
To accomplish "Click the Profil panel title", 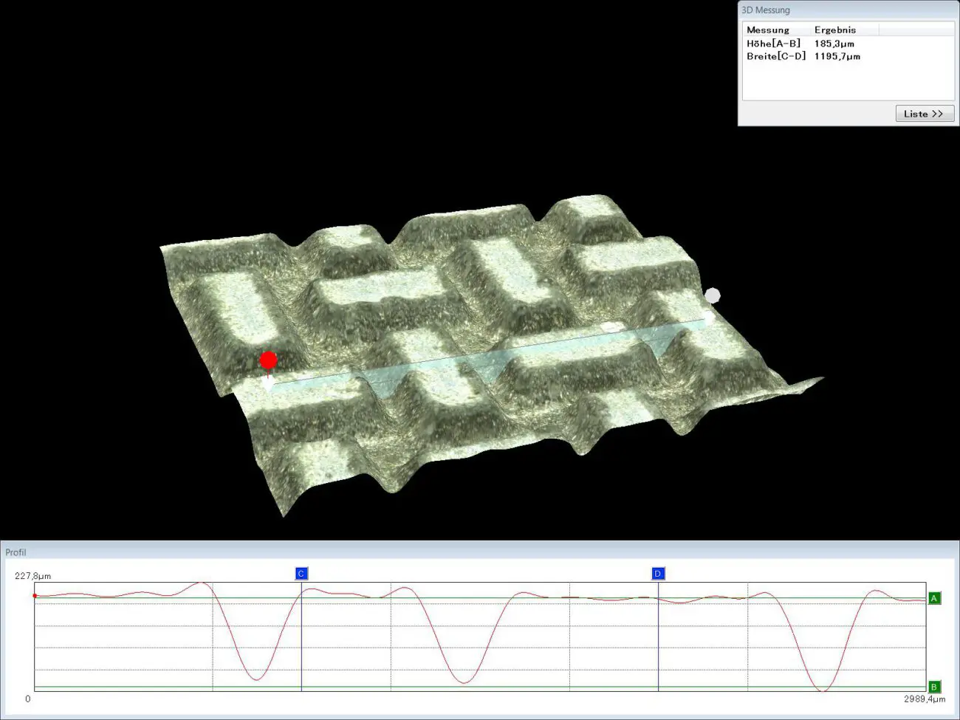I will pos(16,552).
